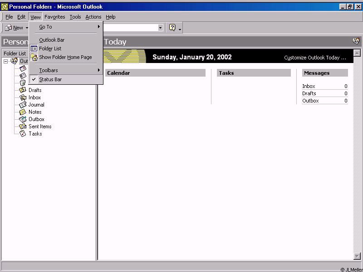Open Inbox link under Messages

[309, 86]
